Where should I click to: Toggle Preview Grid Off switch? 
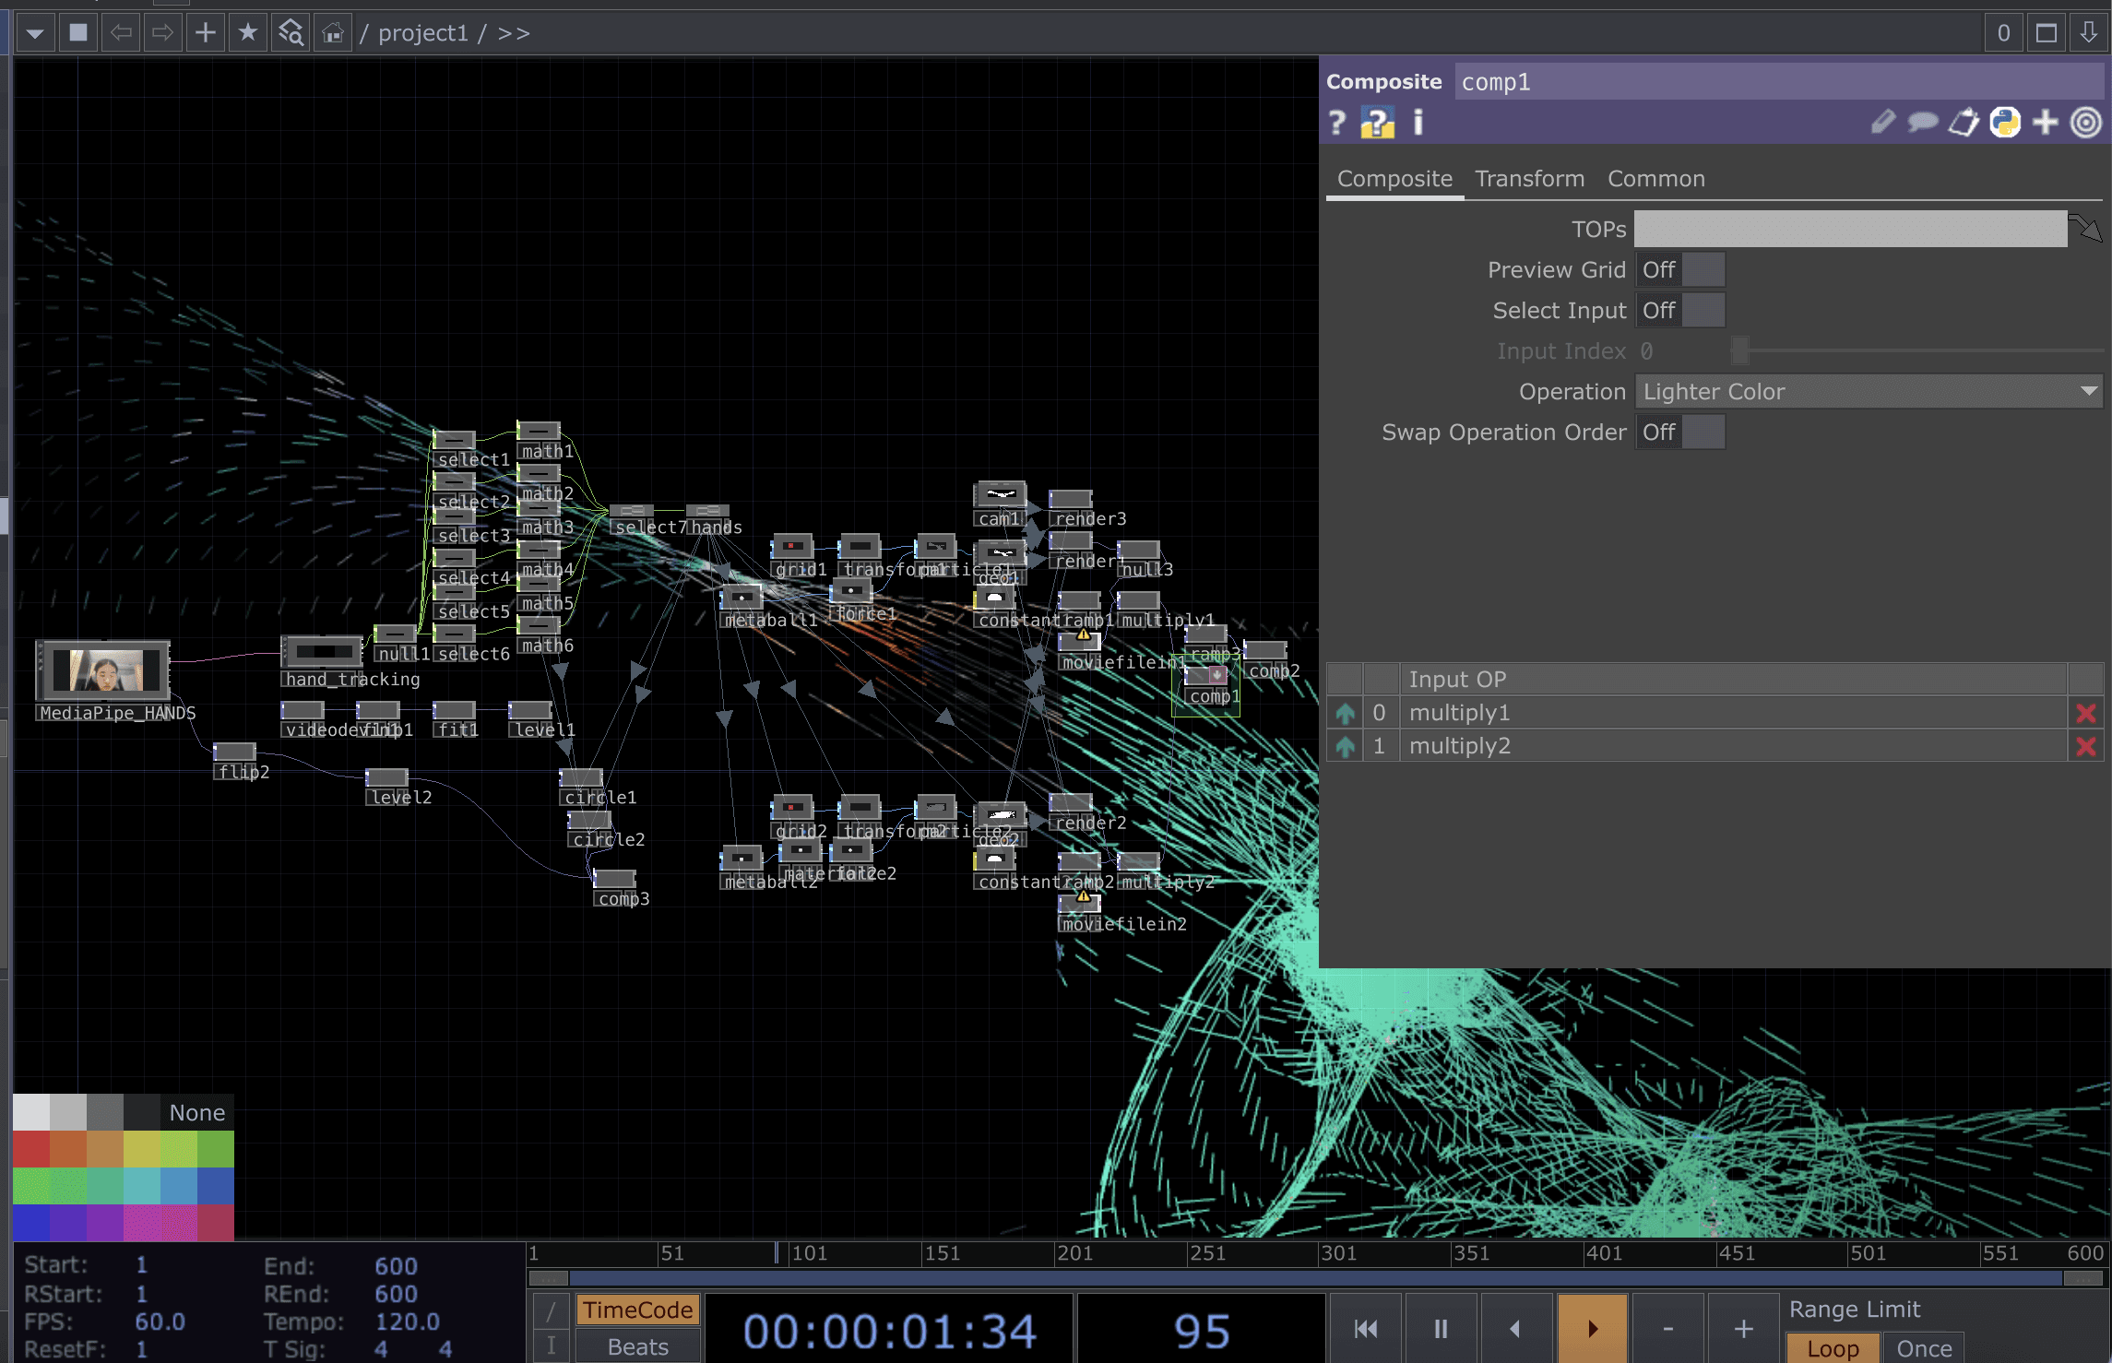[1680, 270]
